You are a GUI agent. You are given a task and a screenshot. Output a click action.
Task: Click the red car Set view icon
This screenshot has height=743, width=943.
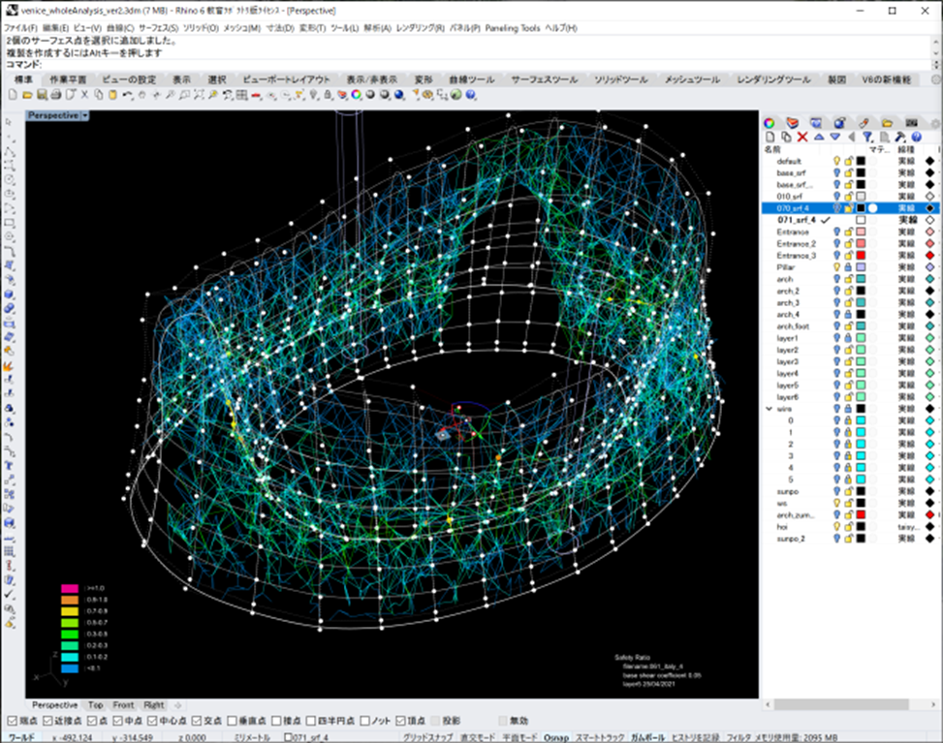[x=256, y=95]
